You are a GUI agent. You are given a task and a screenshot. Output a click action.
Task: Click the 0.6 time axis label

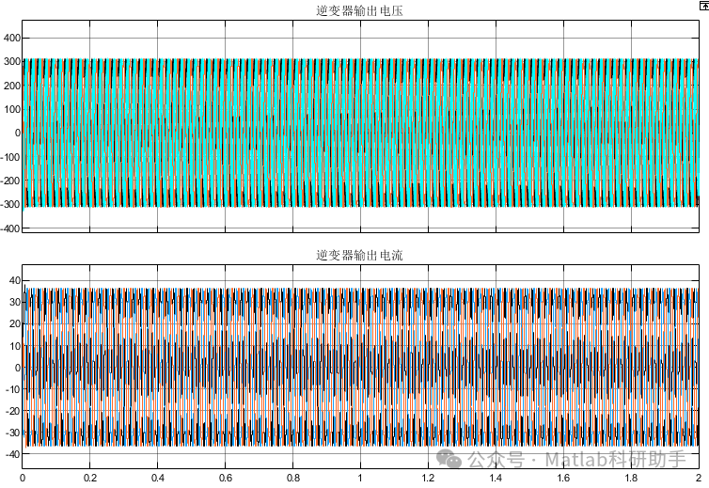click(x=226, y=478)
